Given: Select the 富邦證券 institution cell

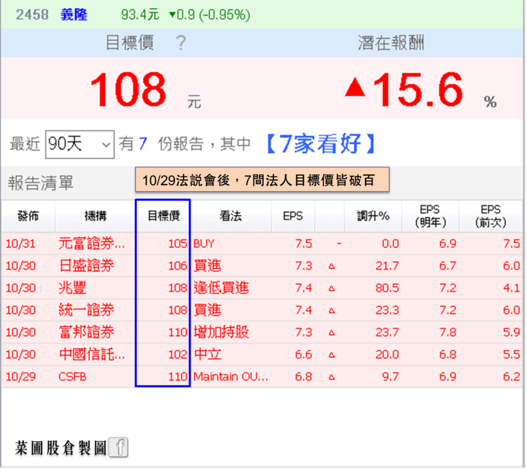Looking at the screenshot, I should pos(87,332).
